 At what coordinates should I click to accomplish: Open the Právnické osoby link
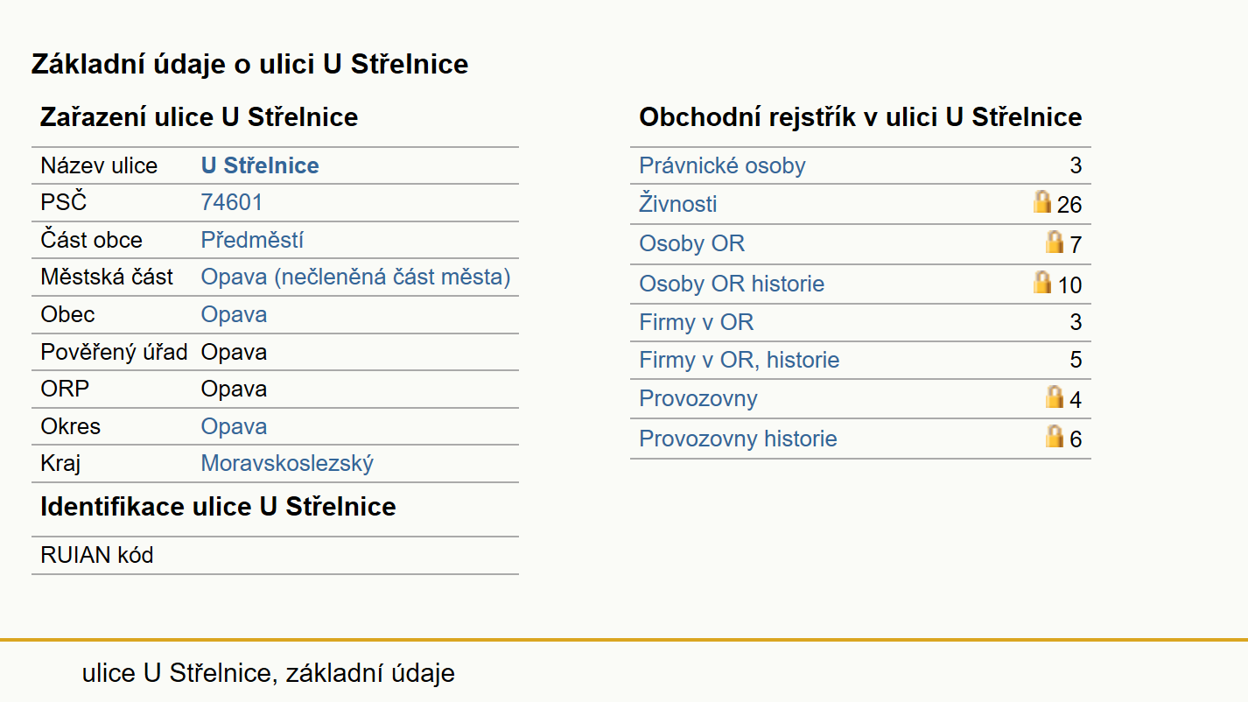click(722, 165)
